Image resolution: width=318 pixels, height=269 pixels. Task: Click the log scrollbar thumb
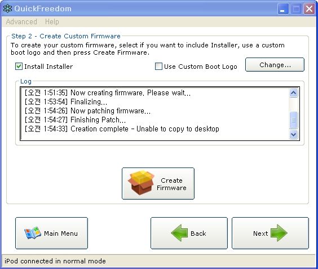tap(293, 120)
